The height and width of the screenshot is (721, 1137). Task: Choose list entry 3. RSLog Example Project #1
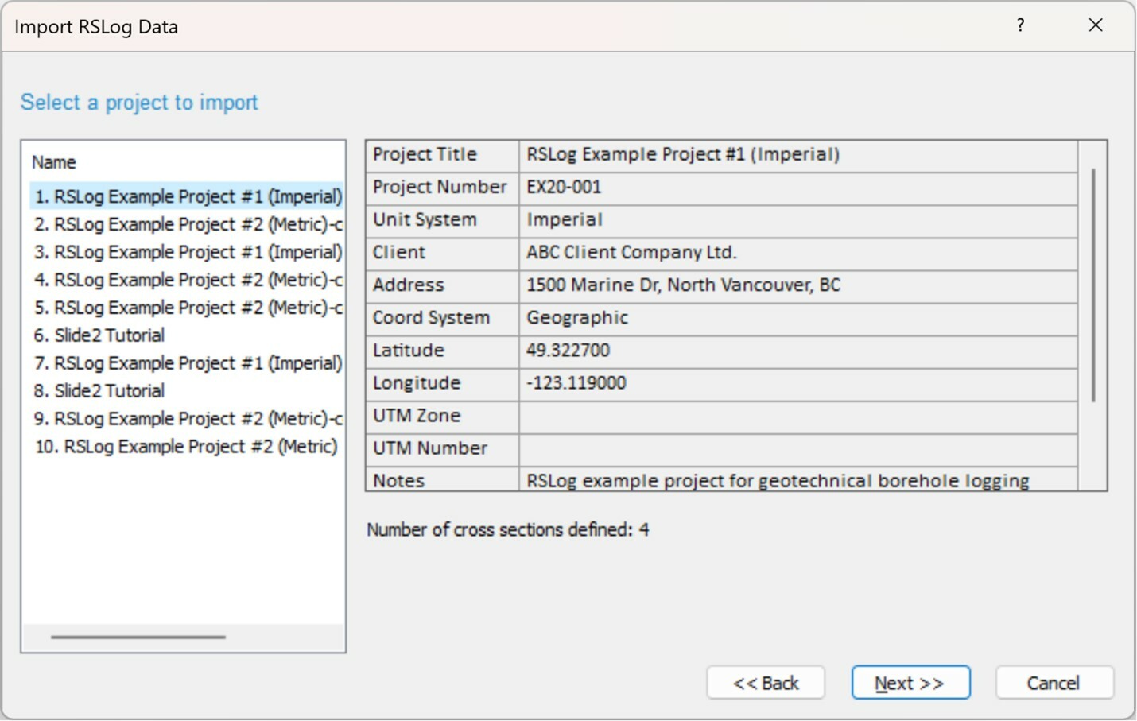[x=187, y=252]
